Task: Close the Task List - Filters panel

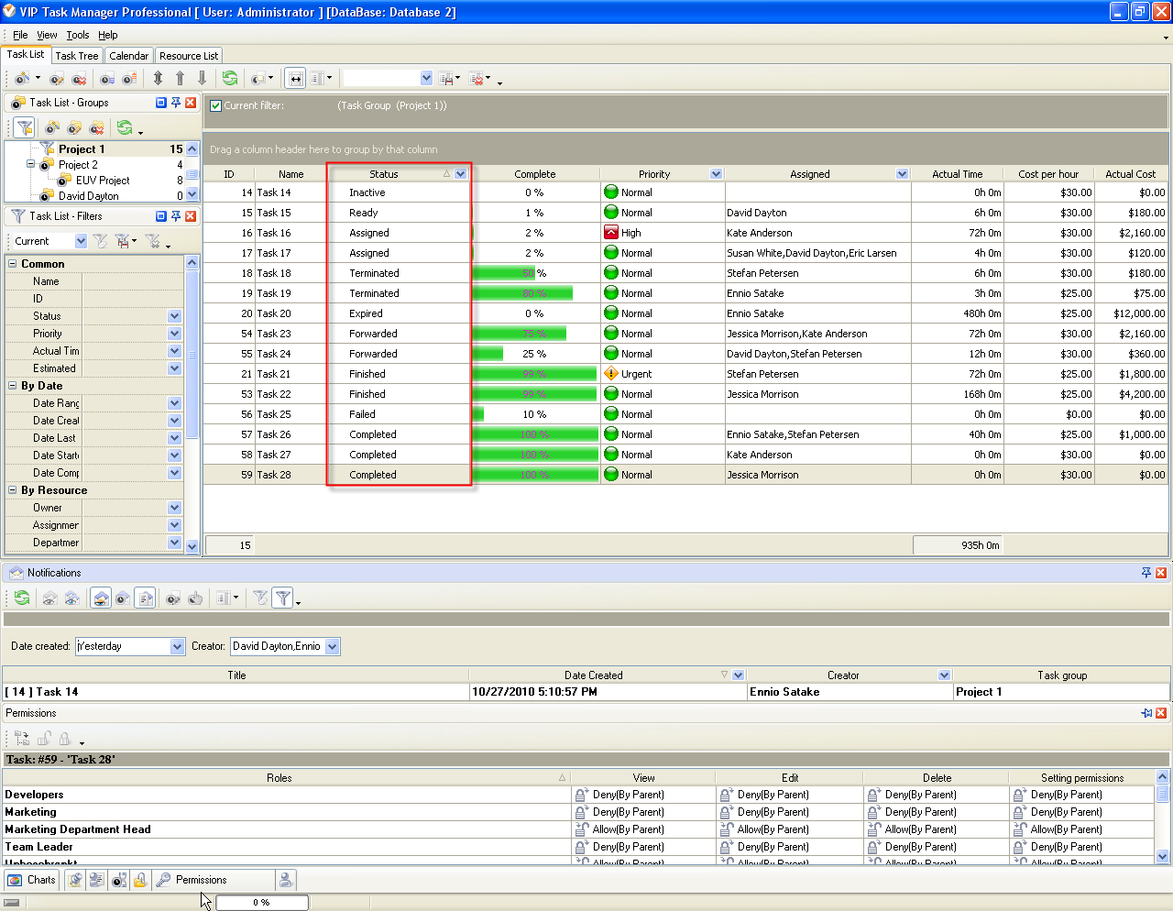Action: pyautogui.click(x=191, y=216)
